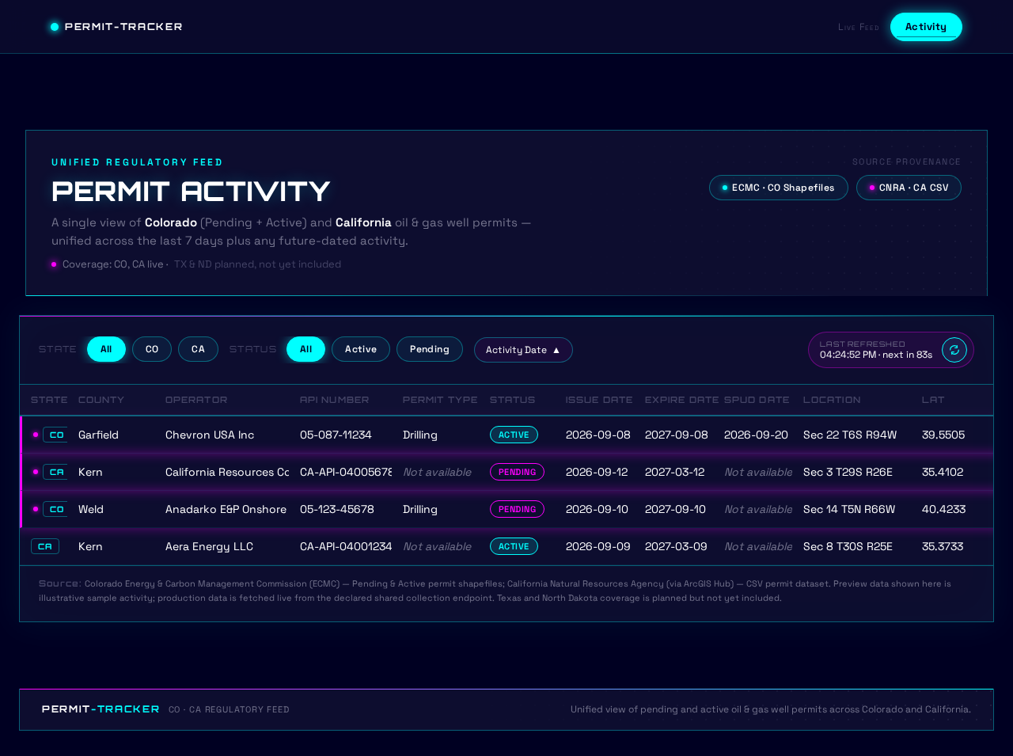Select issue date 2026-09-09
The height and width of the screenshot is (756, 1013).
pyautogui.click(x=598, y=546)
